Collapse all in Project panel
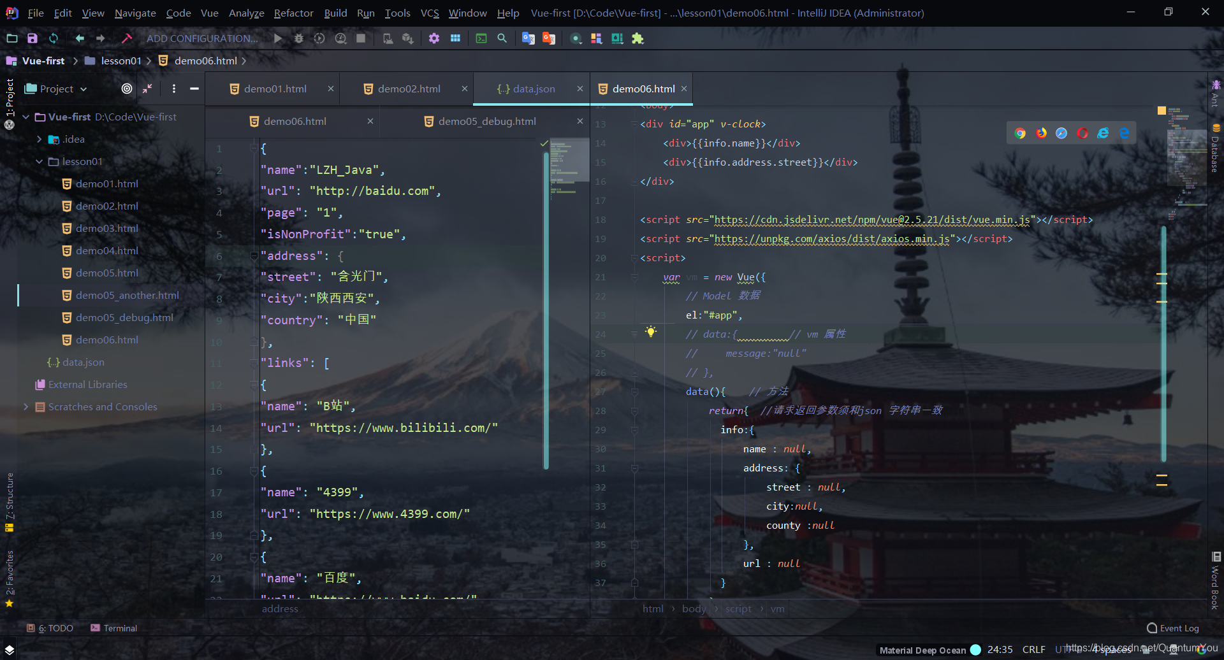Screen dimensions: 1224x660 [147, 89]
